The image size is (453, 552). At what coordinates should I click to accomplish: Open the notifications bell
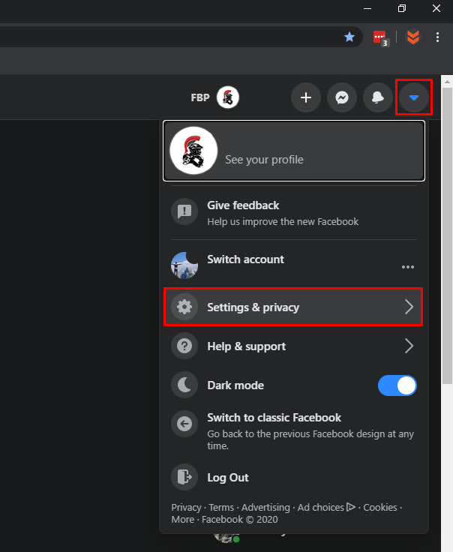point(378,97)
